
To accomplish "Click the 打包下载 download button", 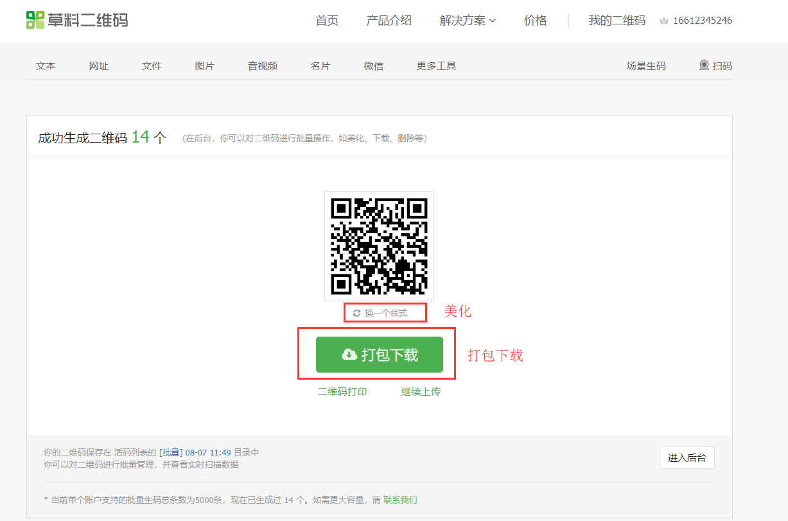I will (x=379, y=354).
